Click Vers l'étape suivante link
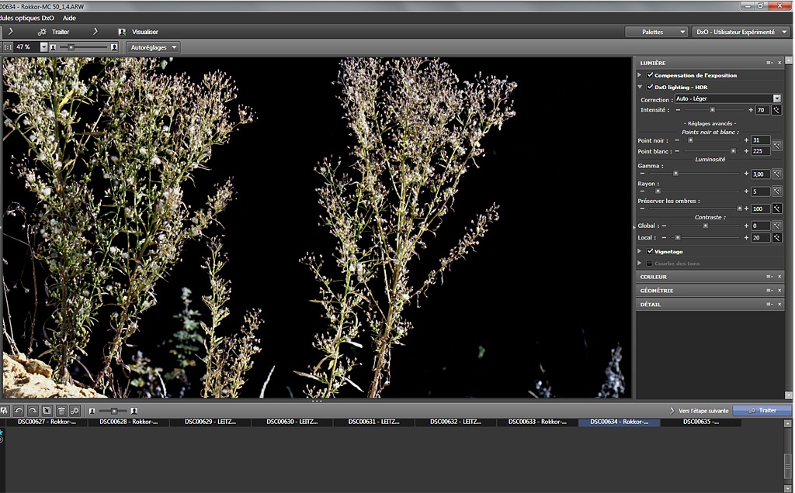The height and width of the screenshot is (493, 795). [700, 411]
